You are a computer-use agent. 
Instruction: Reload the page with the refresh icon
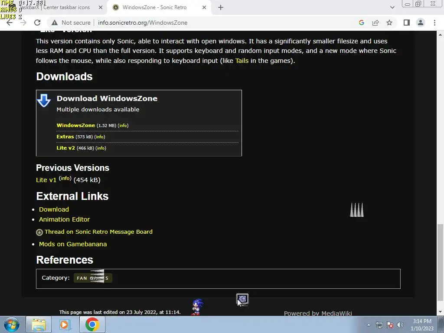tap(37, 23)
